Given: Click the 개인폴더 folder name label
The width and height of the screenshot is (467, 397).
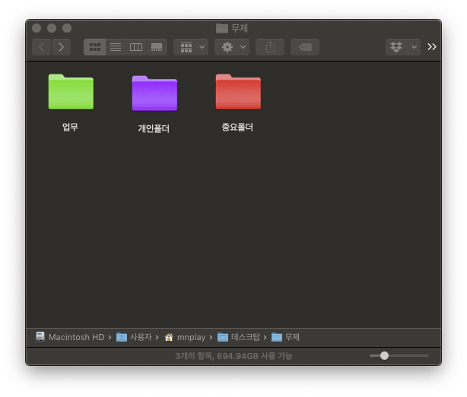Looking at the screenshot, I should tap(154, 128).
